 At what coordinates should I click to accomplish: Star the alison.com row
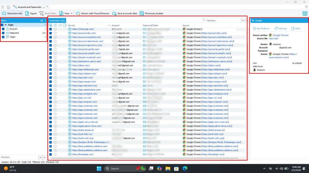click(x=55, y=65)
